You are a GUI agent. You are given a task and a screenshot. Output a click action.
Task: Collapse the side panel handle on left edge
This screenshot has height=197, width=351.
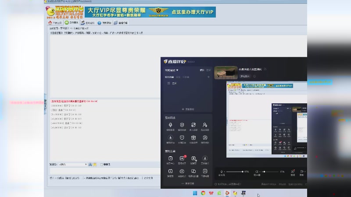(45, 104)
